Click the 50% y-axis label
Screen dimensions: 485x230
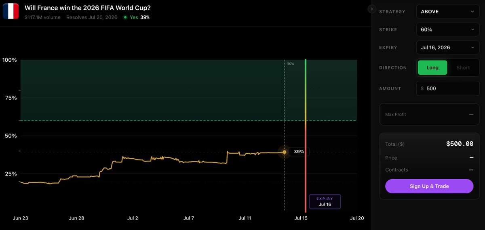pos(11,136)
